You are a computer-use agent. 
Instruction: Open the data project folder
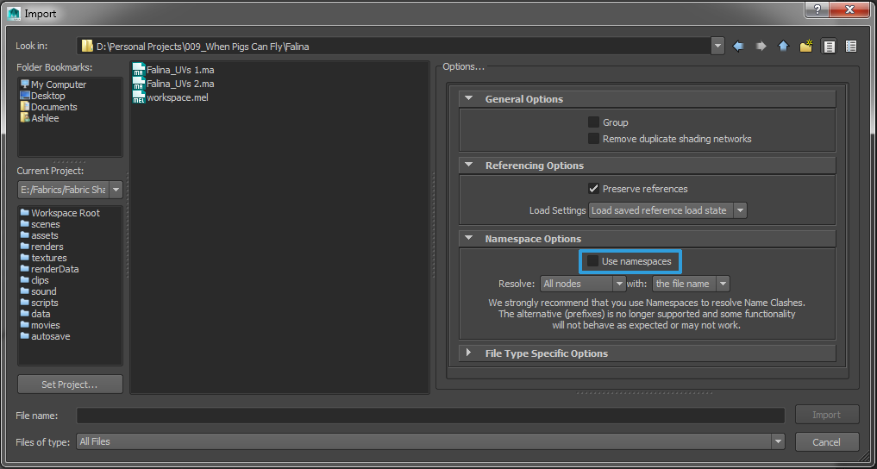35,314
